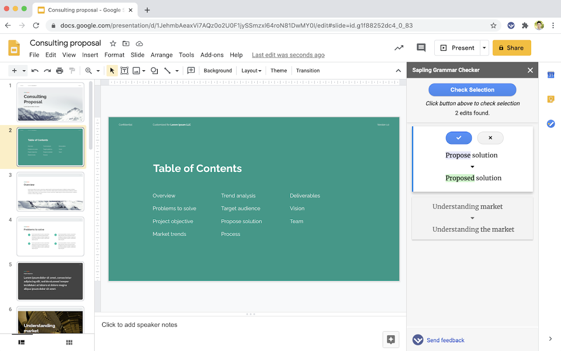The width and height of the screenshot is (561, 351).
Task: Expand the insert image dropdown arrow
Action: click(x=144, y=71)
